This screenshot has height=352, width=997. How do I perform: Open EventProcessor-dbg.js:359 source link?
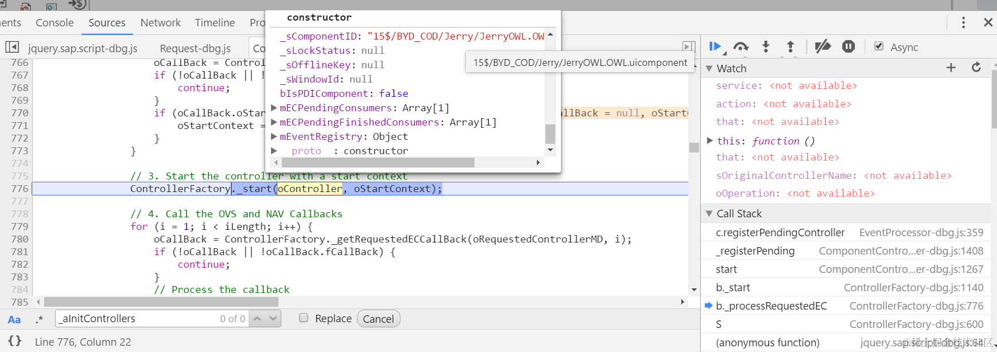pos(921,232)
